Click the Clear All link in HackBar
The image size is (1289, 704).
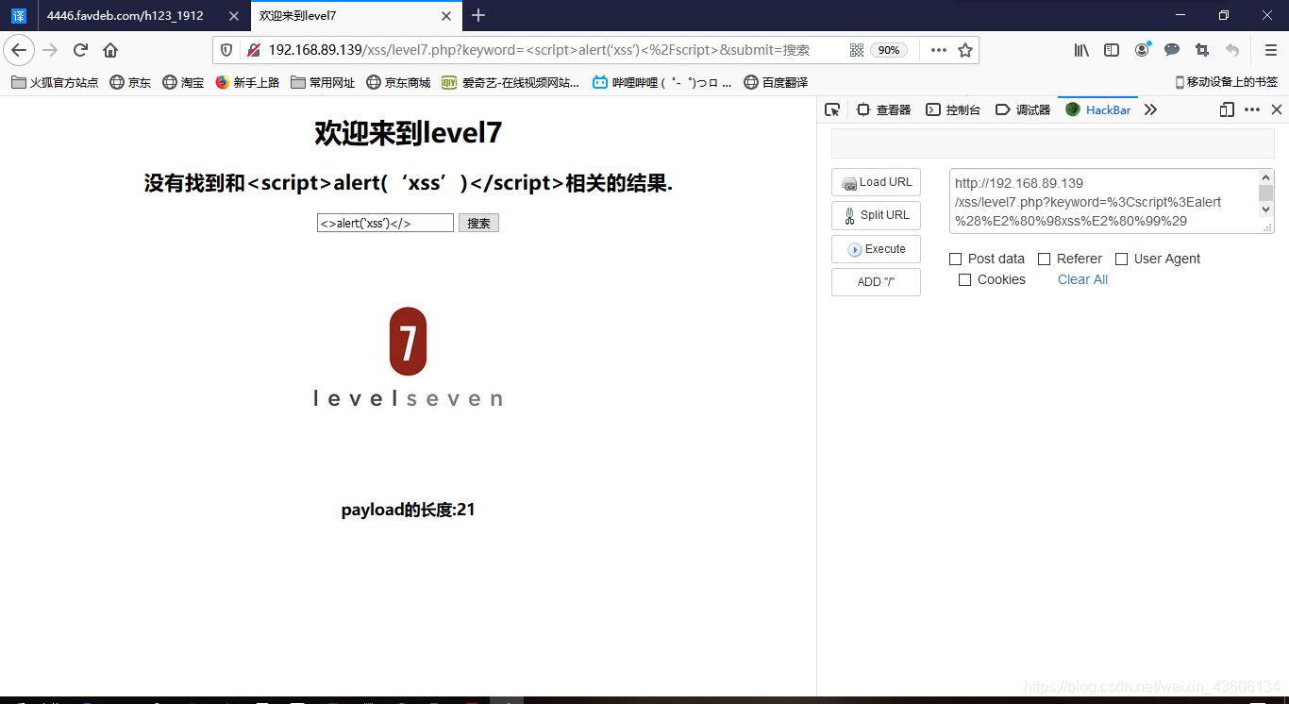pos(1081,279)
